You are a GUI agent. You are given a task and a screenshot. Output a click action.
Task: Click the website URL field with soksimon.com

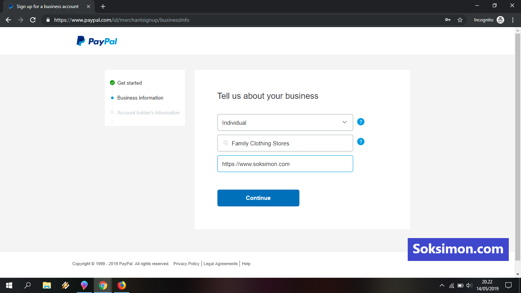(285, 164)
